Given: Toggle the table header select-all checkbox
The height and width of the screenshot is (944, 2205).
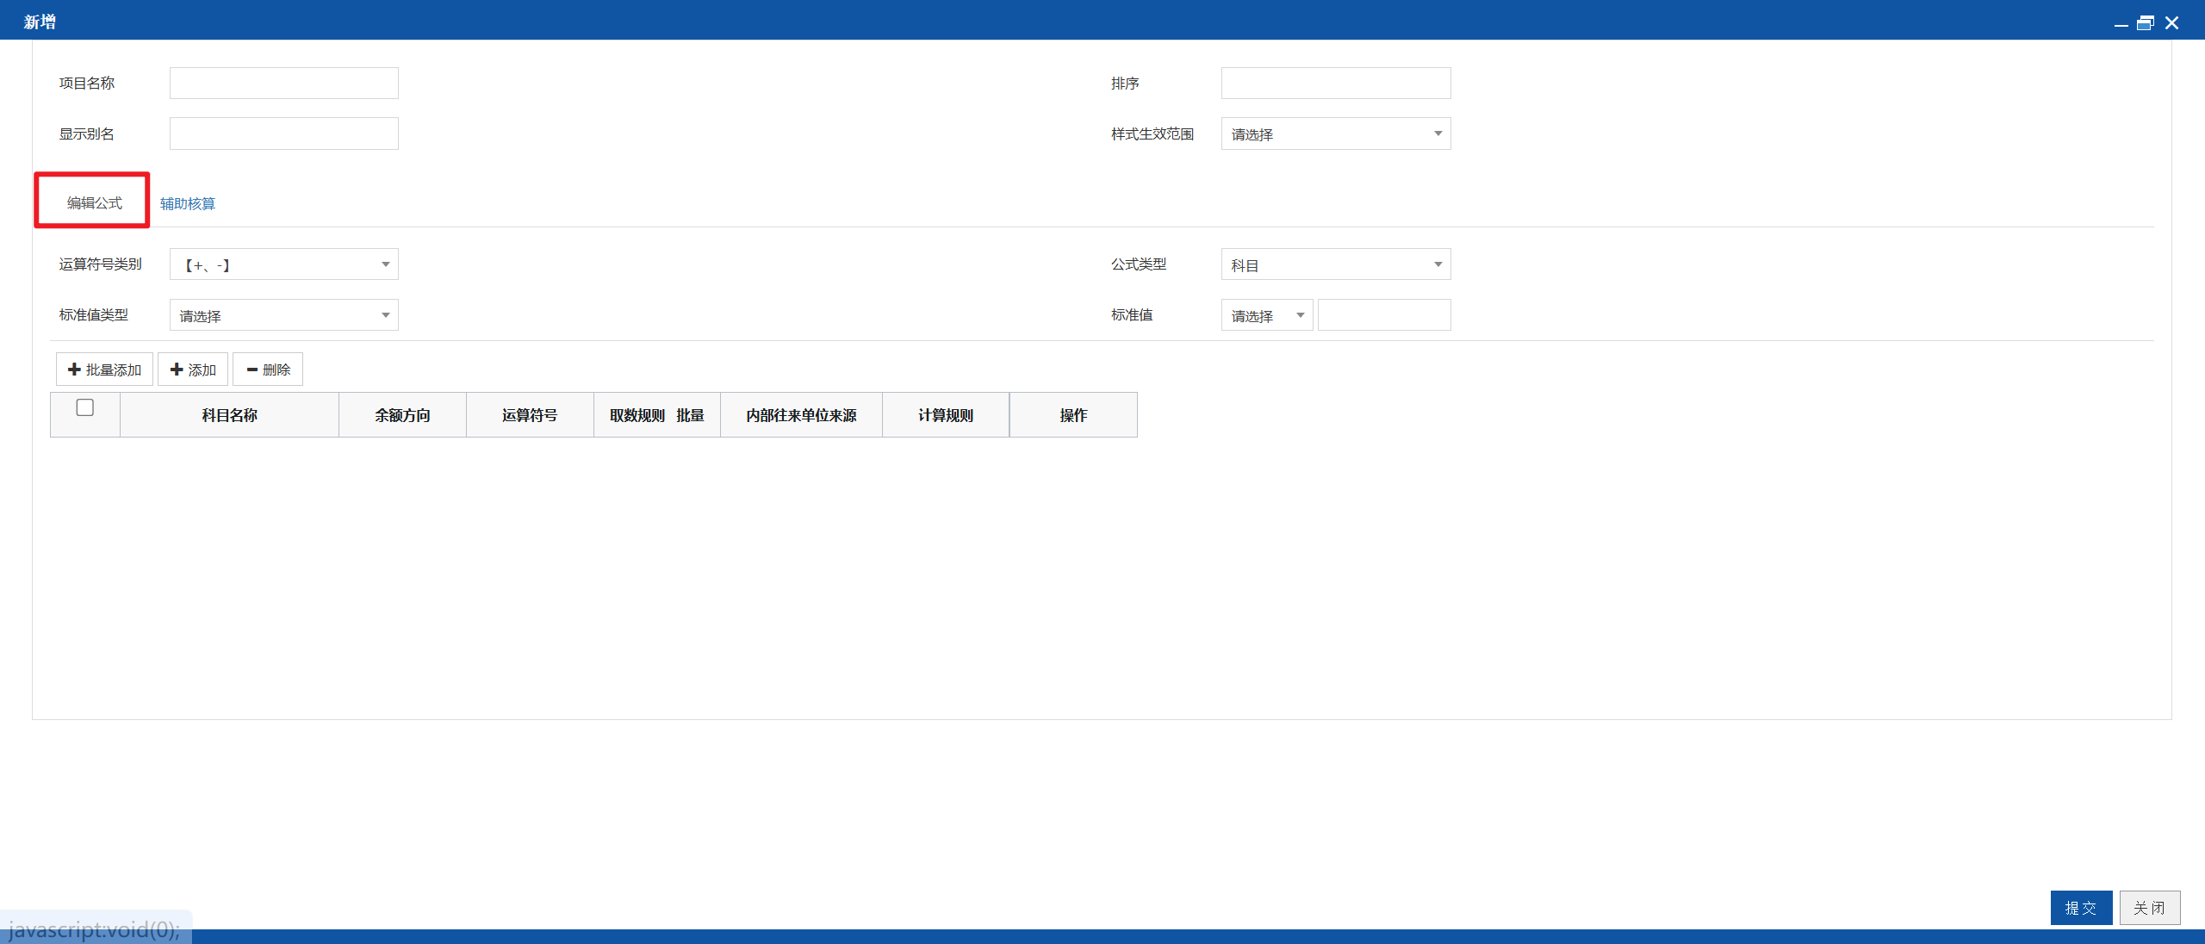Looking at the screenshot, I should (84, 407).
